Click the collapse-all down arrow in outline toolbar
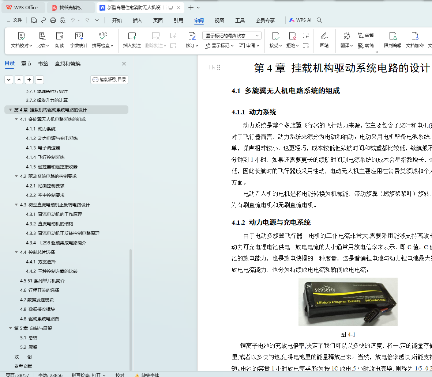This screenshot has height=377, width=432. 9,80
